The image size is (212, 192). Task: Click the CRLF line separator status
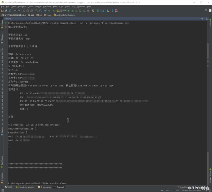coord(169,190)
